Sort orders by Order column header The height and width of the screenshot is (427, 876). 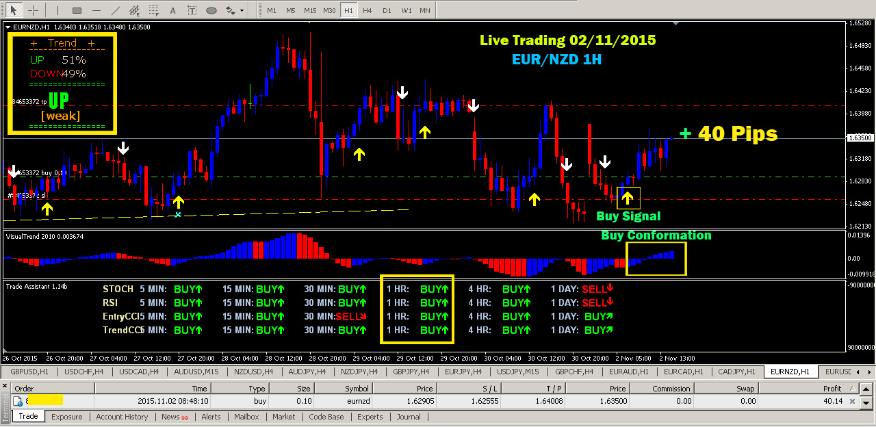coord(52,389)
